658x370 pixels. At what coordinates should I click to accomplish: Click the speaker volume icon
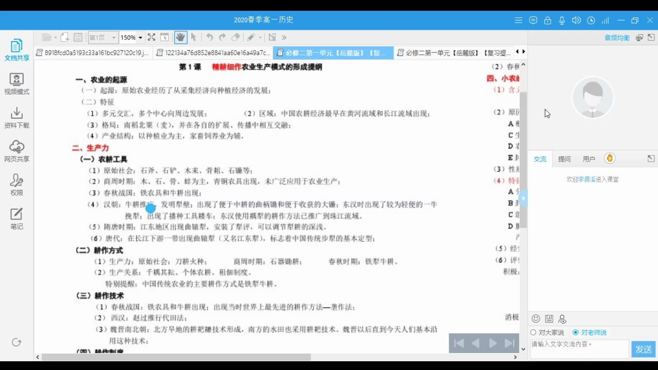click(576, 21)
